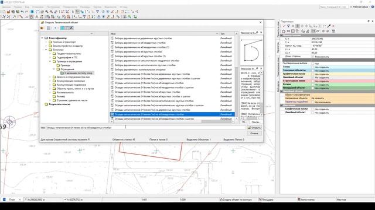375x210 pixels.
Task: Switch to vertical Проекты и слои tab
Action: click(278, 29)
